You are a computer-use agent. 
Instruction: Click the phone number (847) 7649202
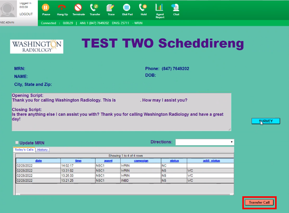[175, 69]
